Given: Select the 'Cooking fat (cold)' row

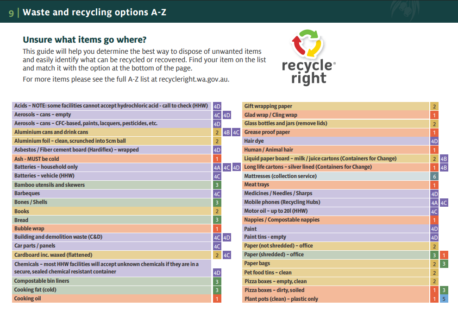Looking at the screenshot, I should point(112,290).
